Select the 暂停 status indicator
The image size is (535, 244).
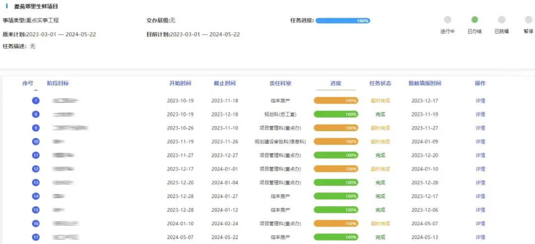point(528,20)
